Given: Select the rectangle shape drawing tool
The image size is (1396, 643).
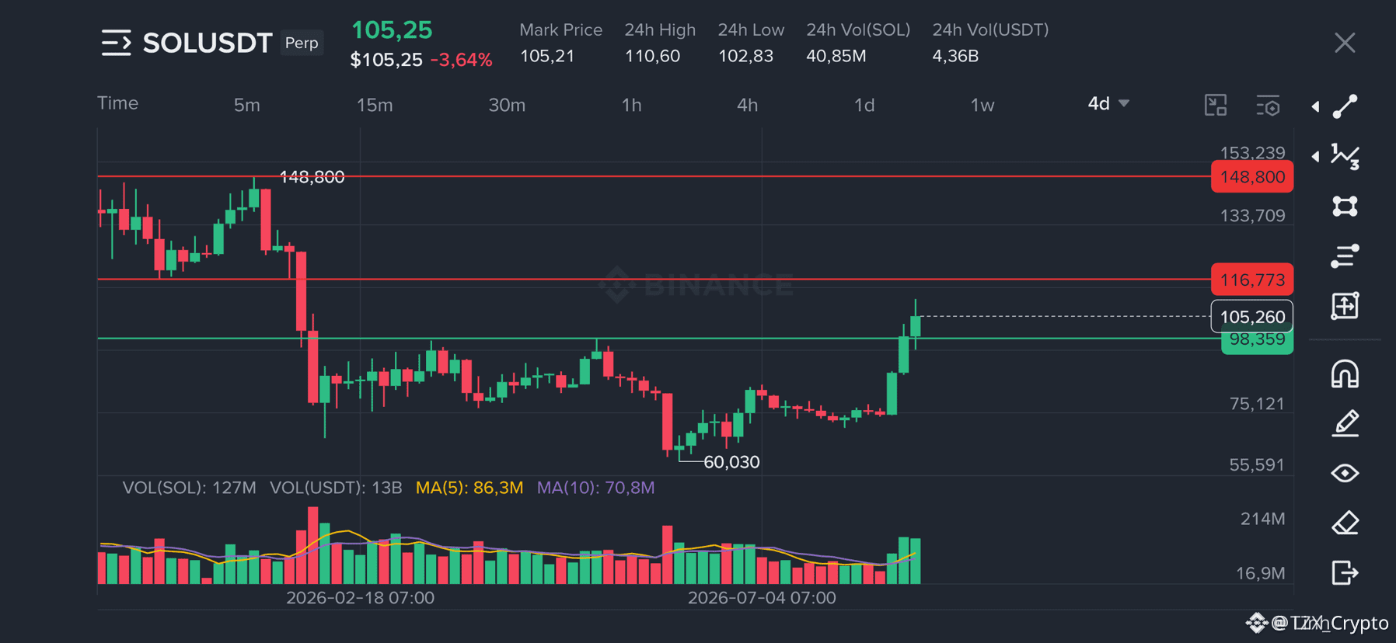Looking at the screenshot, I should click(1345, 206).
